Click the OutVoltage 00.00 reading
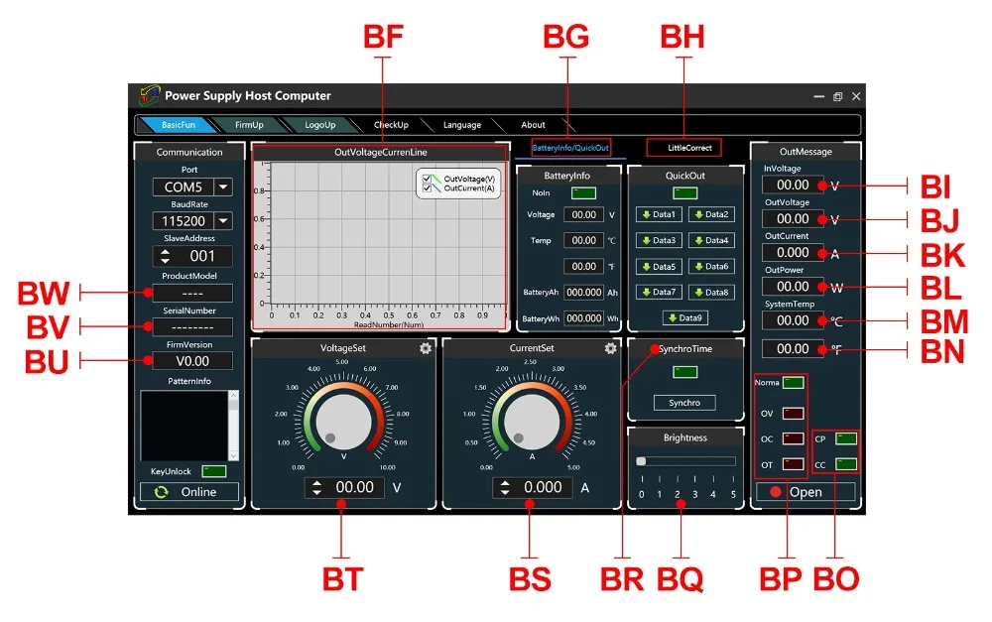Image resolution: width=992 pixels, height=622 pixels. click(x=793, y=219)
